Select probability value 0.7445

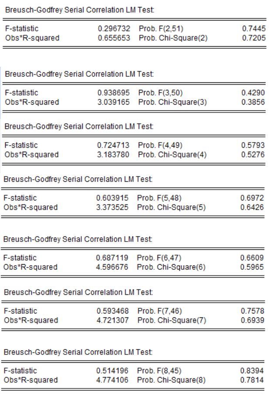(254, 28)
